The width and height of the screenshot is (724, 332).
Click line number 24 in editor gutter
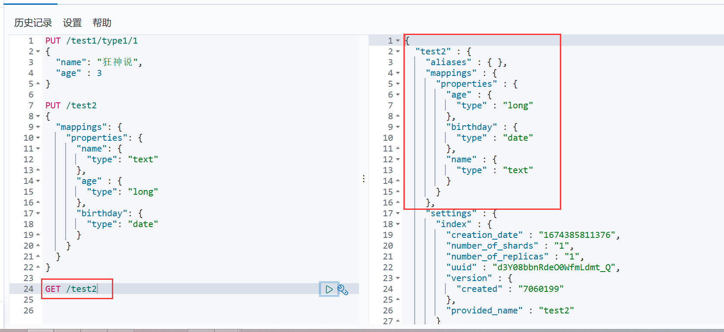tap(29, 289)
